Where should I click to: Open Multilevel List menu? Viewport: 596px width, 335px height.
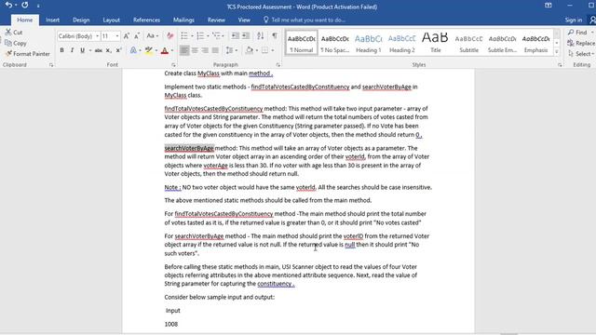click(217, 36)
